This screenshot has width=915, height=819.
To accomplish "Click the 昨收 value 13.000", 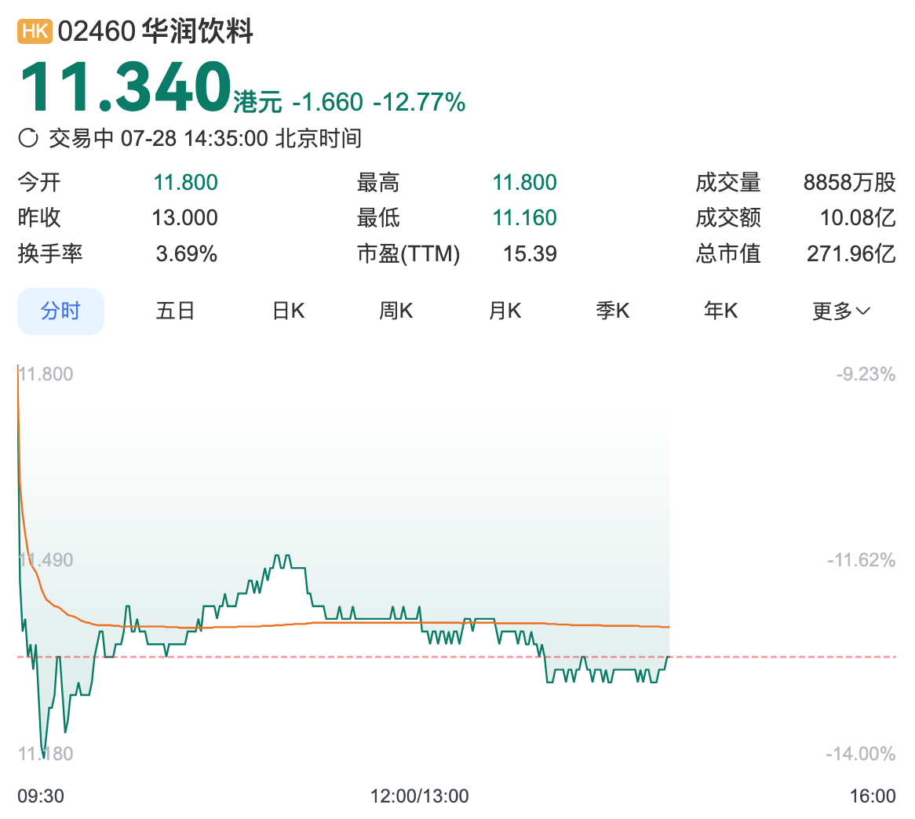I will coord(185,218).
